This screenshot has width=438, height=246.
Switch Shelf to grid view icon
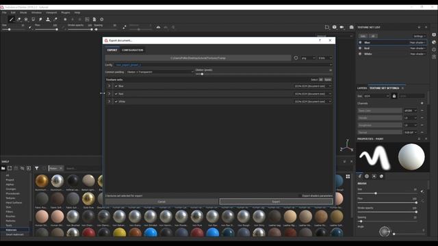348,176
